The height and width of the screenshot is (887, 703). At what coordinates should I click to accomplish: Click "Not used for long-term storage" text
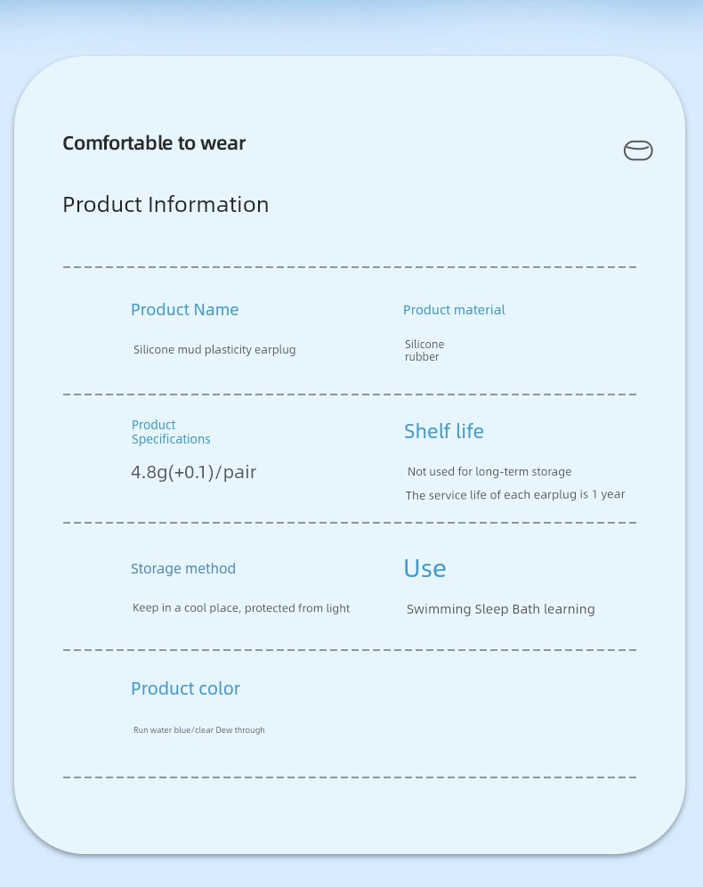tap(489, 472)
